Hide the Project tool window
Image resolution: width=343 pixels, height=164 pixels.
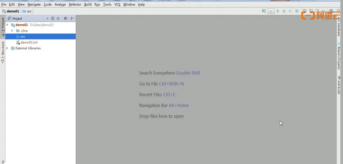pos(72,18)
